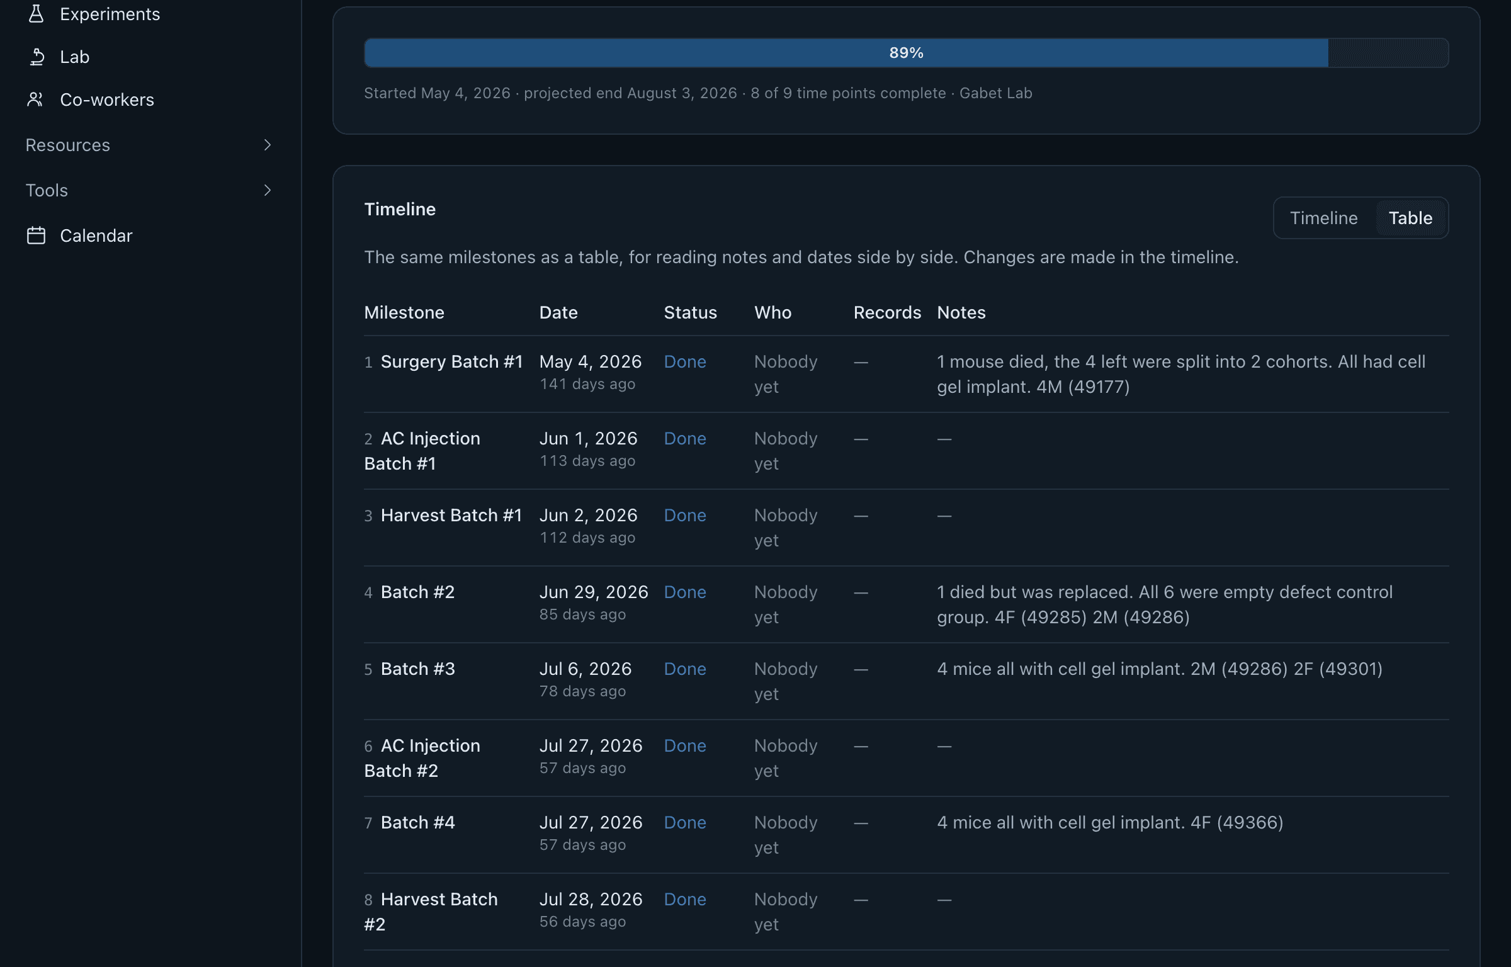Viewport: 1511px width, 967px height.
Task: Click the Resources section label
Action: [x=68, y=145]
